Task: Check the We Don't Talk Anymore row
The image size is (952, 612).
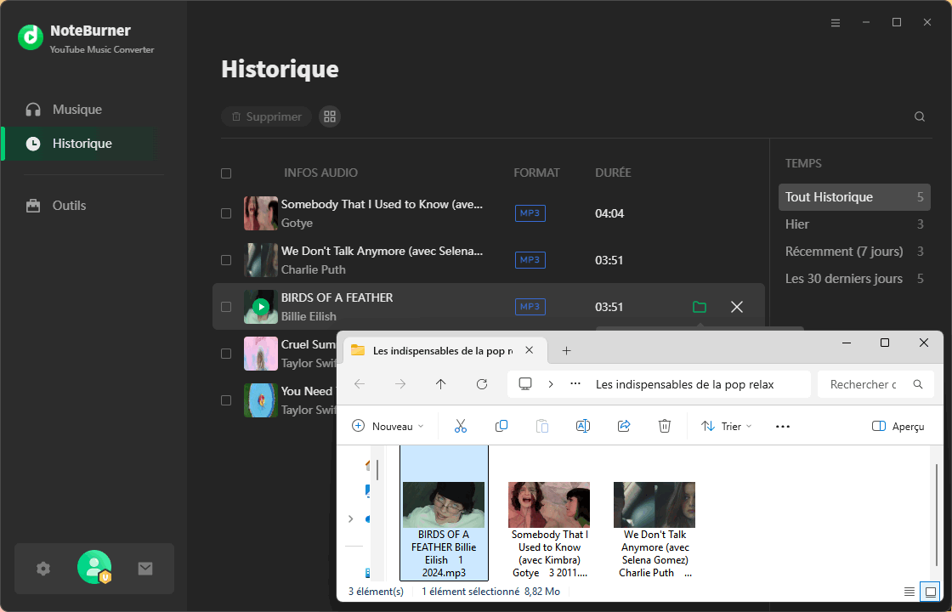Action: click(226, 260)
